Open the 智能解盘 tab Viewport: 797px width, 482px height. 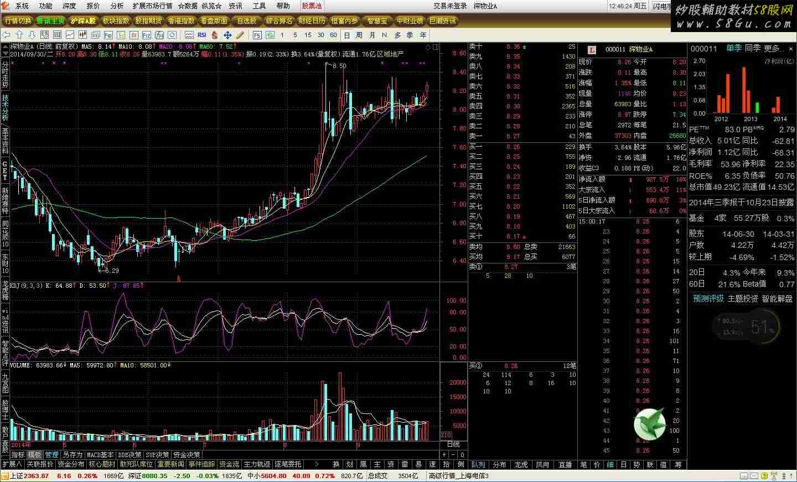pos(777,298)
